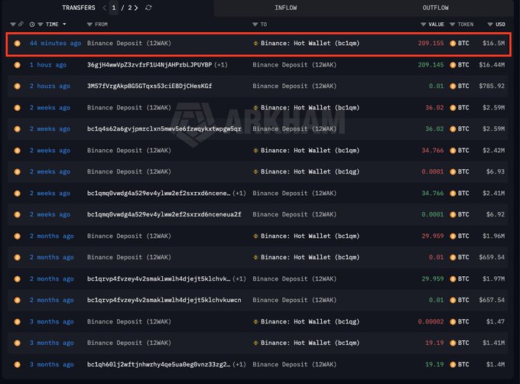Open Binance Hot Wallet in the 209.155 BTC row
Viewport: 520px width, 384px height.
pos(310,43)
